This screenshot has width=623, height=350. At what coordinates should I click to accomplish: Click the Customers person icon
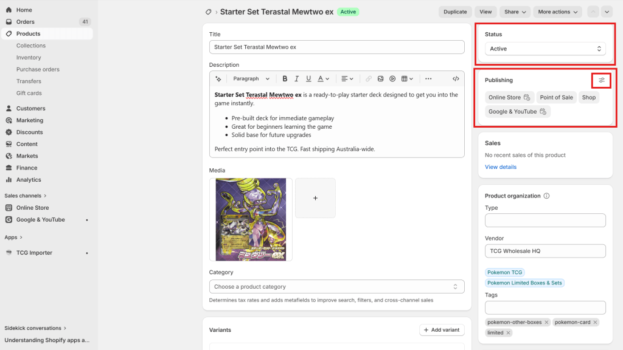coord(9,108)
